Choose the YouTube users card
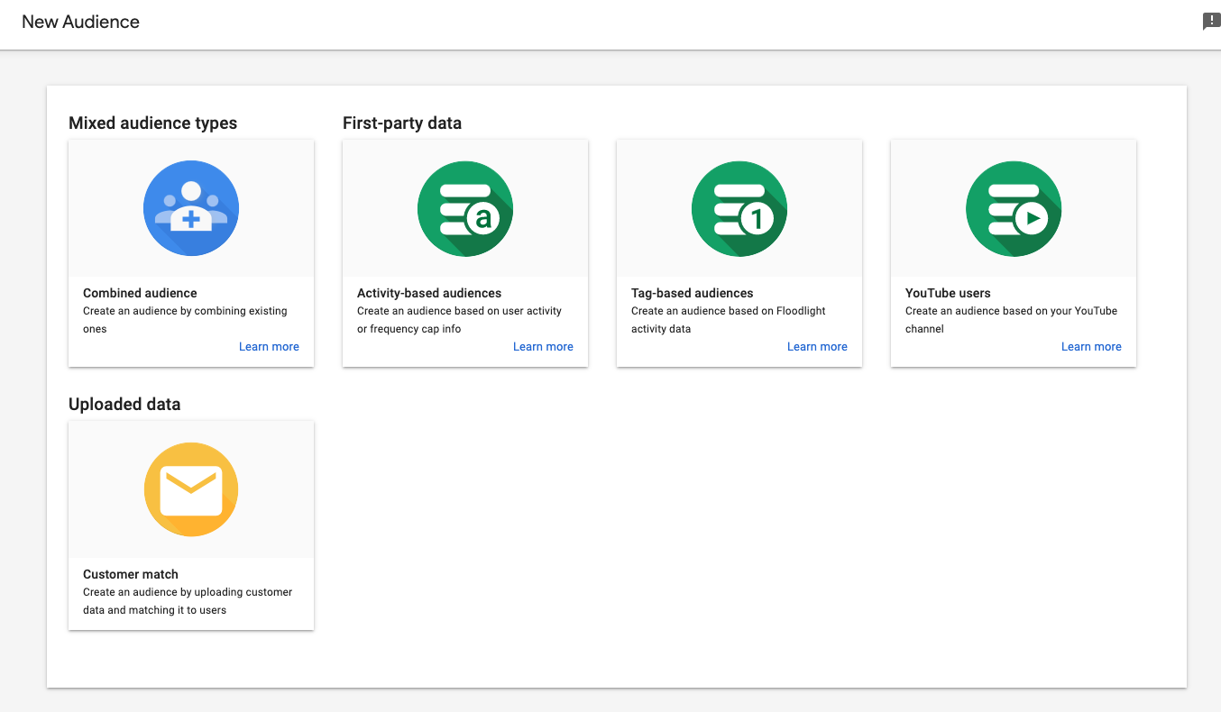Image resolution: width=1221 pixels, height=712 pixels. [1013, 252]
